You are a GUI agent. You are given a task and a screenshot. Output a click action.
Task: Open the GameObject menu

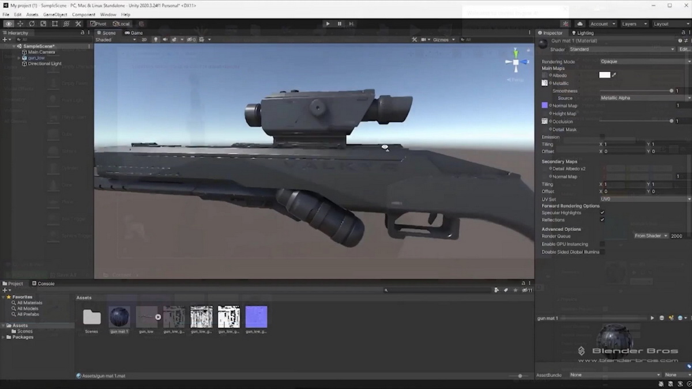55,14
